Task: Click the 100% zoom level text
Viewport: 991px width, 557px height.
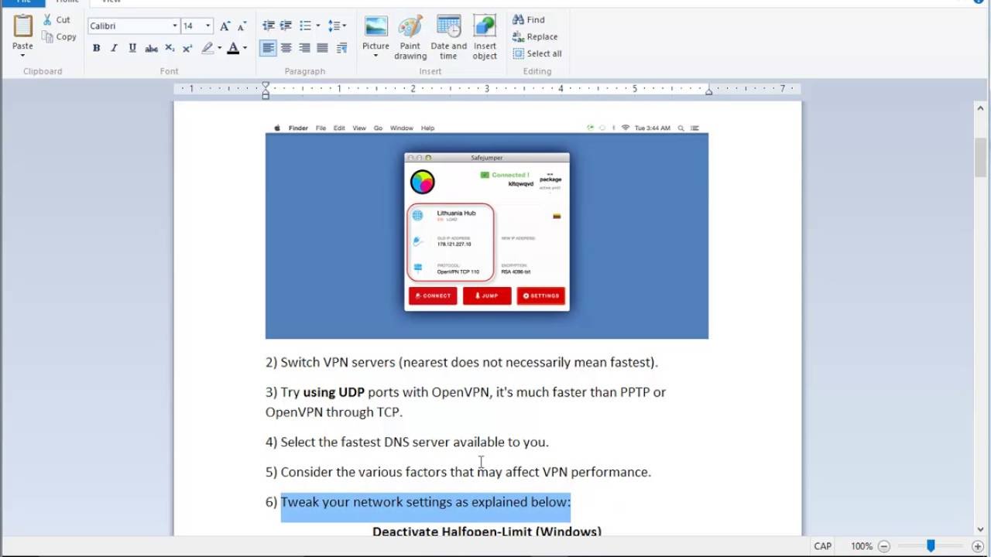Action: pyautogui.click(x=862, y=546)
